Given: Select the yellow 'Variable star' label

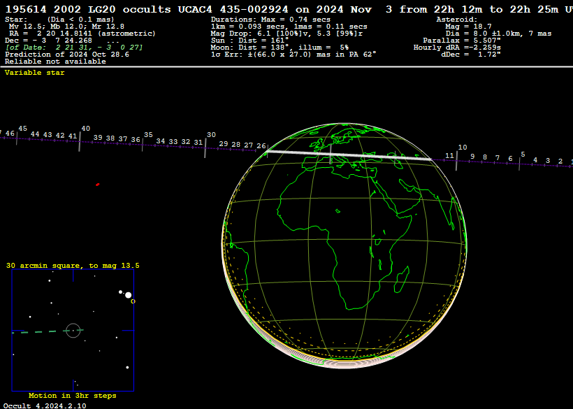Looking at the screenshot, I should click(35, 73).
